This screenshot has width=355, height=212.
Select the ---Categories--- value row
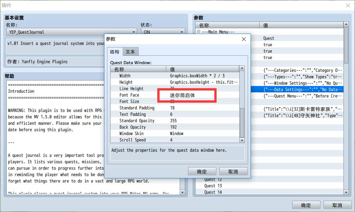point(303,70)
